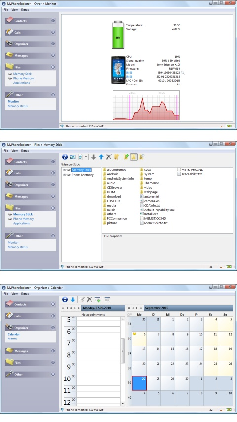The image size is (237, 422).
Task: Toggle the highlighted folder view button in Files toolbar
Action: click(134, 157)
